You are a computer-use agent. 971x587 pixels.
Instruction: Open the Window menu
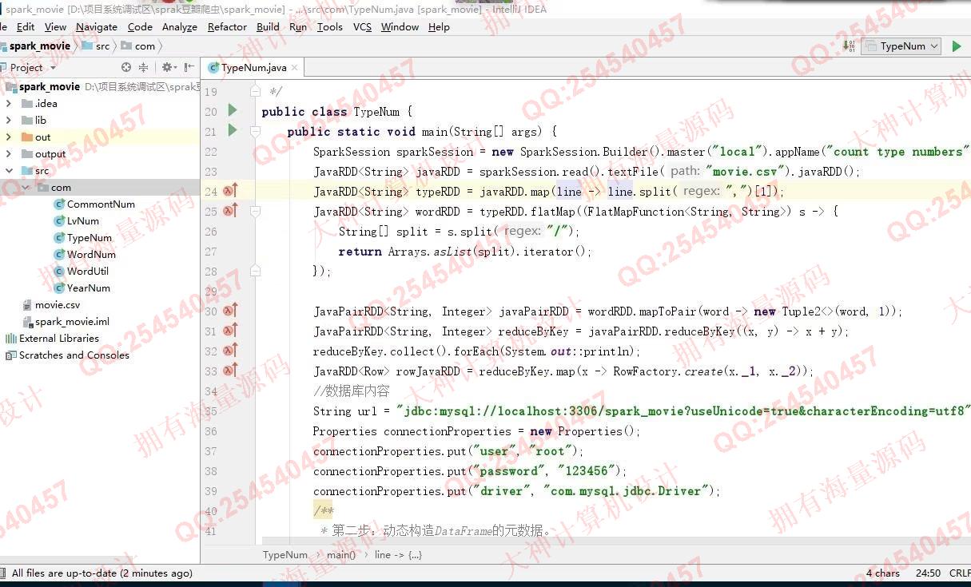coord(400,26)
